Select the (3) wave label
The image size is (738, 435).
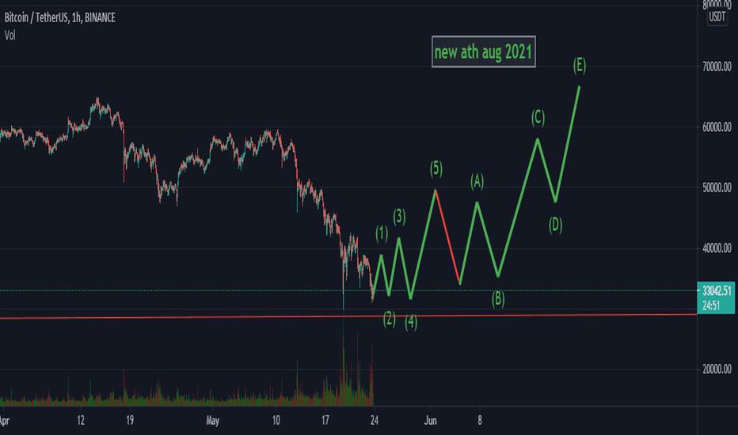click(x=399, y=217)
